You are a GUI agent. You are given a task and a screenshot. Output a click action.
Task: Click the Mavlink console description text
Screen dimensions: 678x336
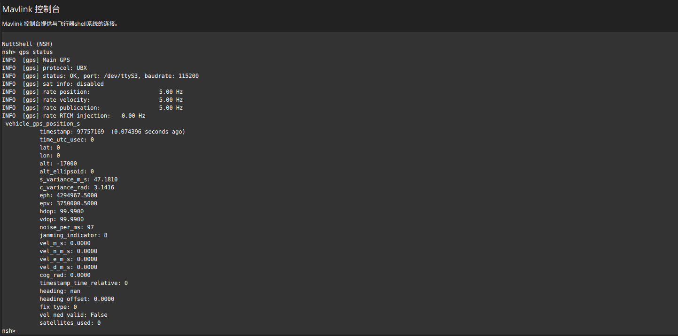(60, 23)
